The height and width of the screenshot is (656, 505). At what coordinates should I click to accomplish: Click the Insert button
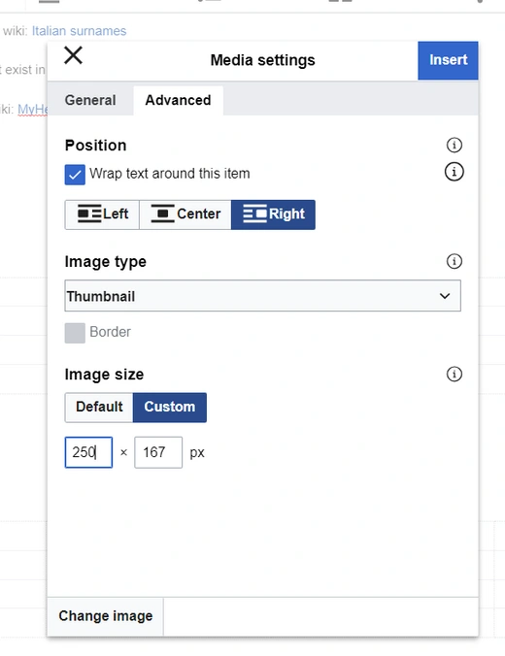pos(448,60)
